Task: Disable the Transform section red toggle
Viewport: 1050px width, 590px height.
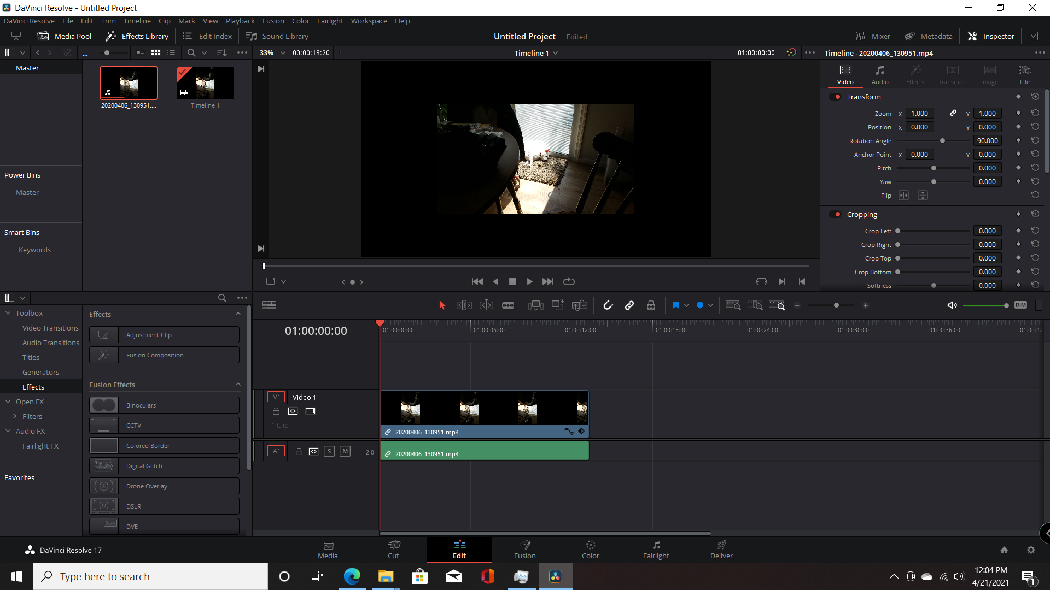Action: (x=836, y=97)
